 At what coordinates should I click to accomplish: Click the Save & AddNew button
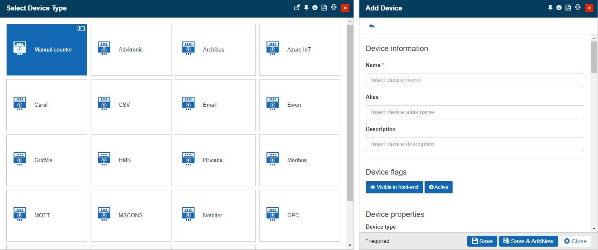pyautogui.click(x=528, y=241)
